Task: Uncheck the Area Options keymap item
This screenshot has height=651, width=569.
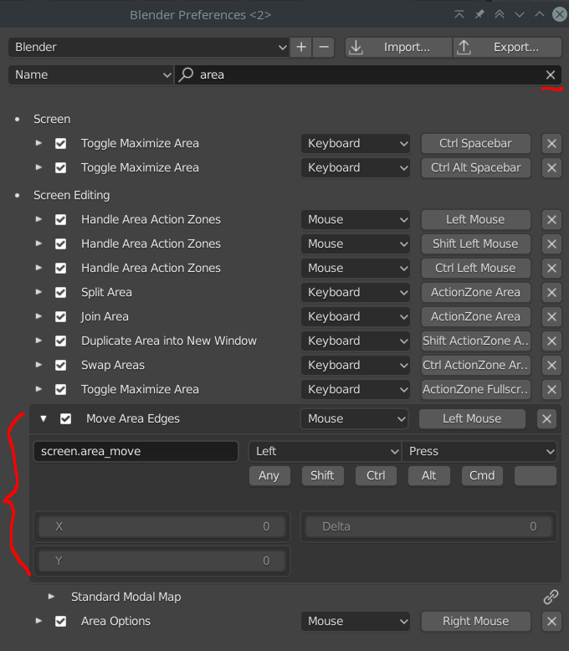Action: 60,622
